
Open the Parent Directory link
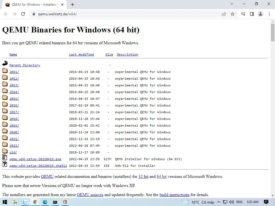click(25, 65)
